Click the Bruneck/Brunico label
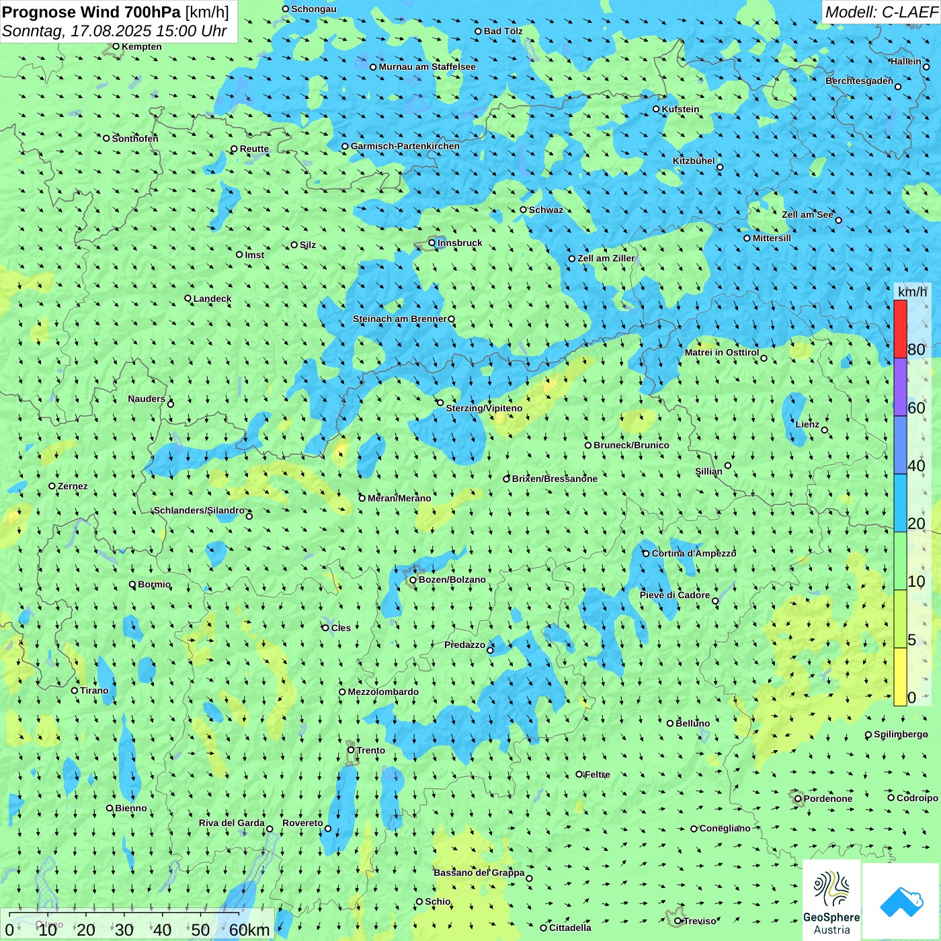The image size is (941, 941). pyautogui.click(x=631, y=445)
